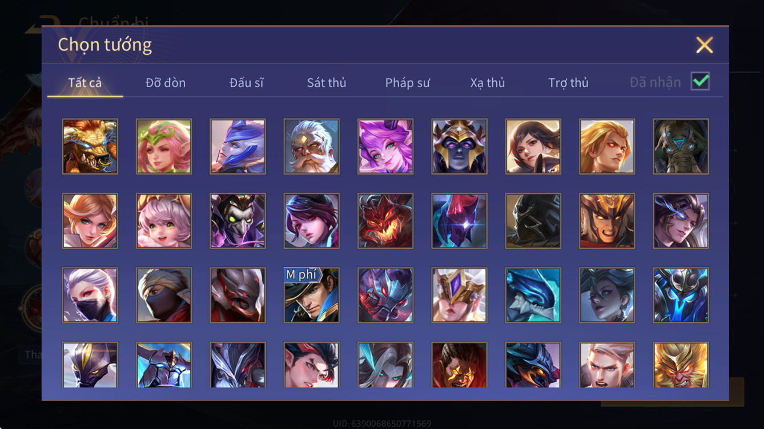Select the red lava demon hero
Viewport: 764px width, 429px height.
(385, 221)
